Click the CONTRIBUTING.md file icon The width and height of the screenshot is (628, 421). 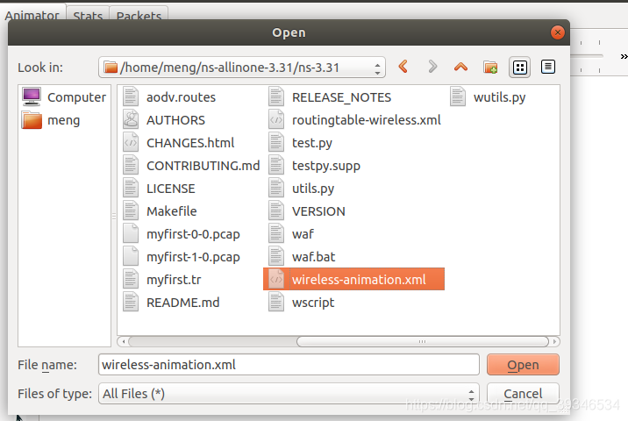[131, 166]
